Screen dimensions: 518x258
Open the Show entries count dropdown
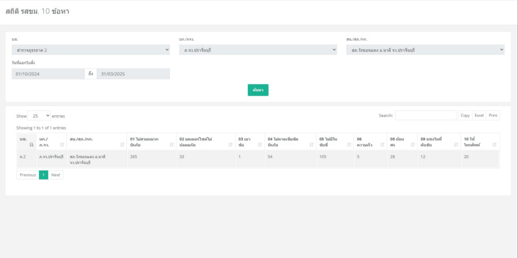point(39,116)
